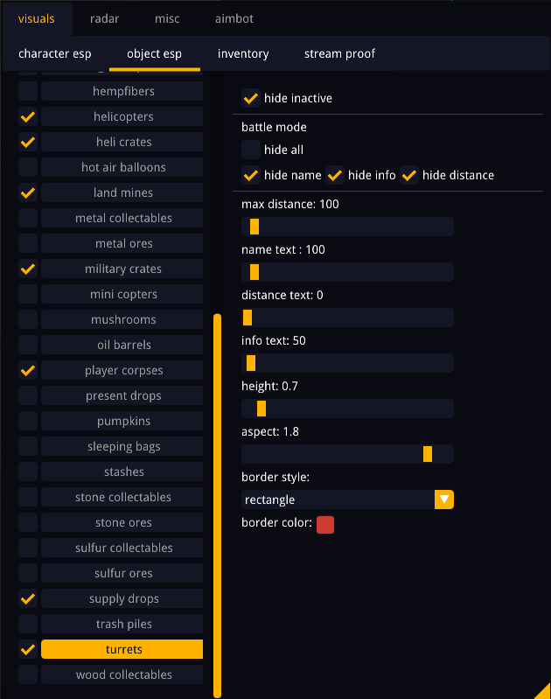Open the aimbot tab
The image size is (551, 699).
click(x=234, y=18)
